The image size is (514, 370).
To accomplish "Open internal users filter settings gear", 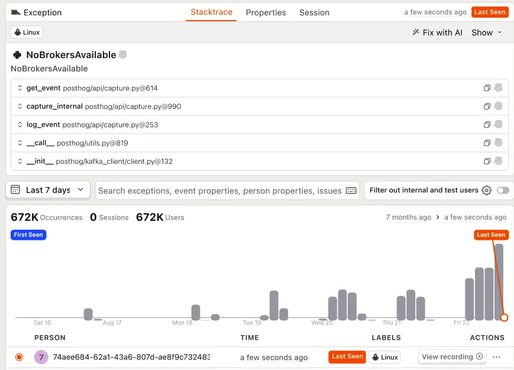I will (486, 190).
